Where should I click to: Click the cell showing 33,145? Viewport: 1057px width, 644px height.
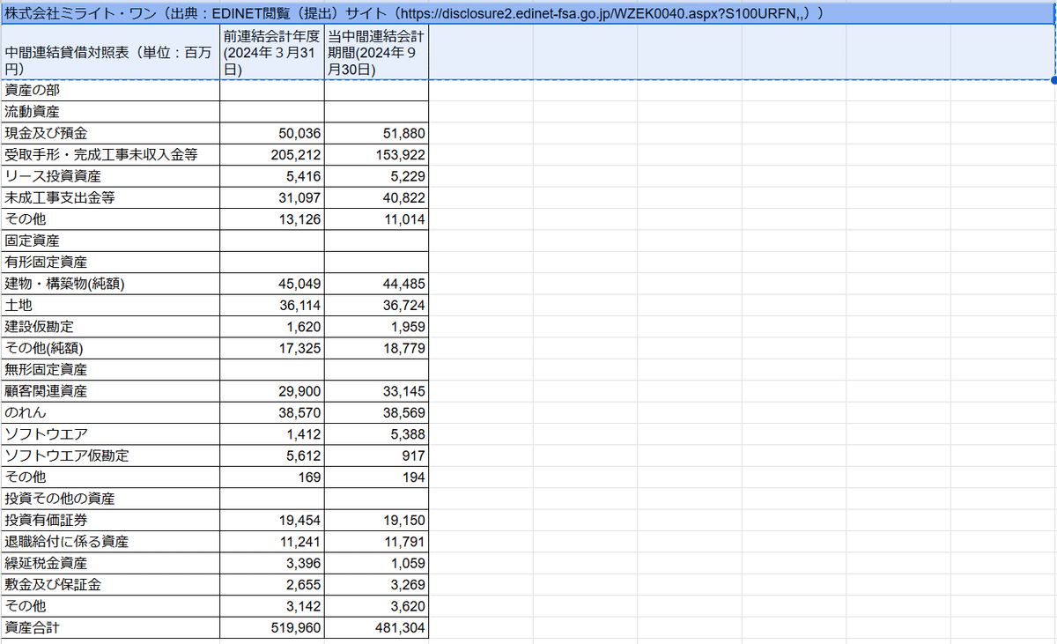coord(376,391)
